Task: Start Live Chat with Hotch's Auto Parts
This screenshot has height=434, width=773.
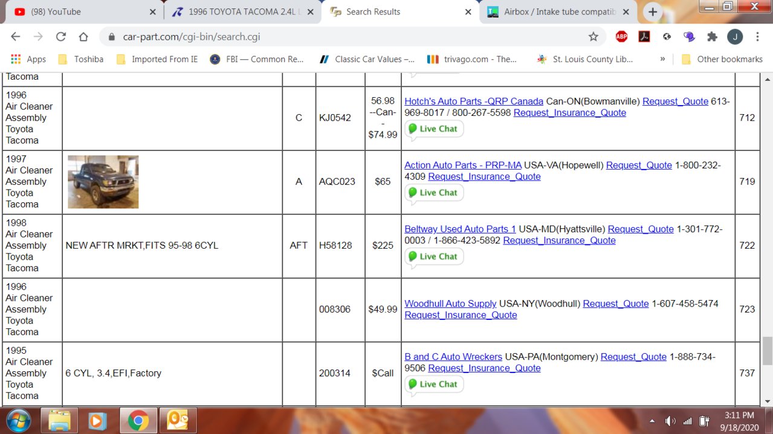Action: point(434,129)
